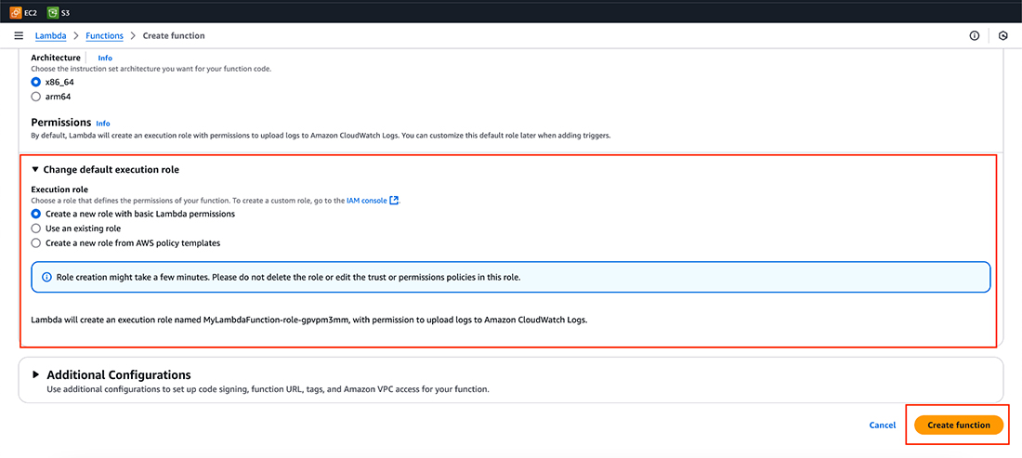Screen dimensions: 1022x458
Task: Click the Create function breadcrumb text
Action: (174, 36)
